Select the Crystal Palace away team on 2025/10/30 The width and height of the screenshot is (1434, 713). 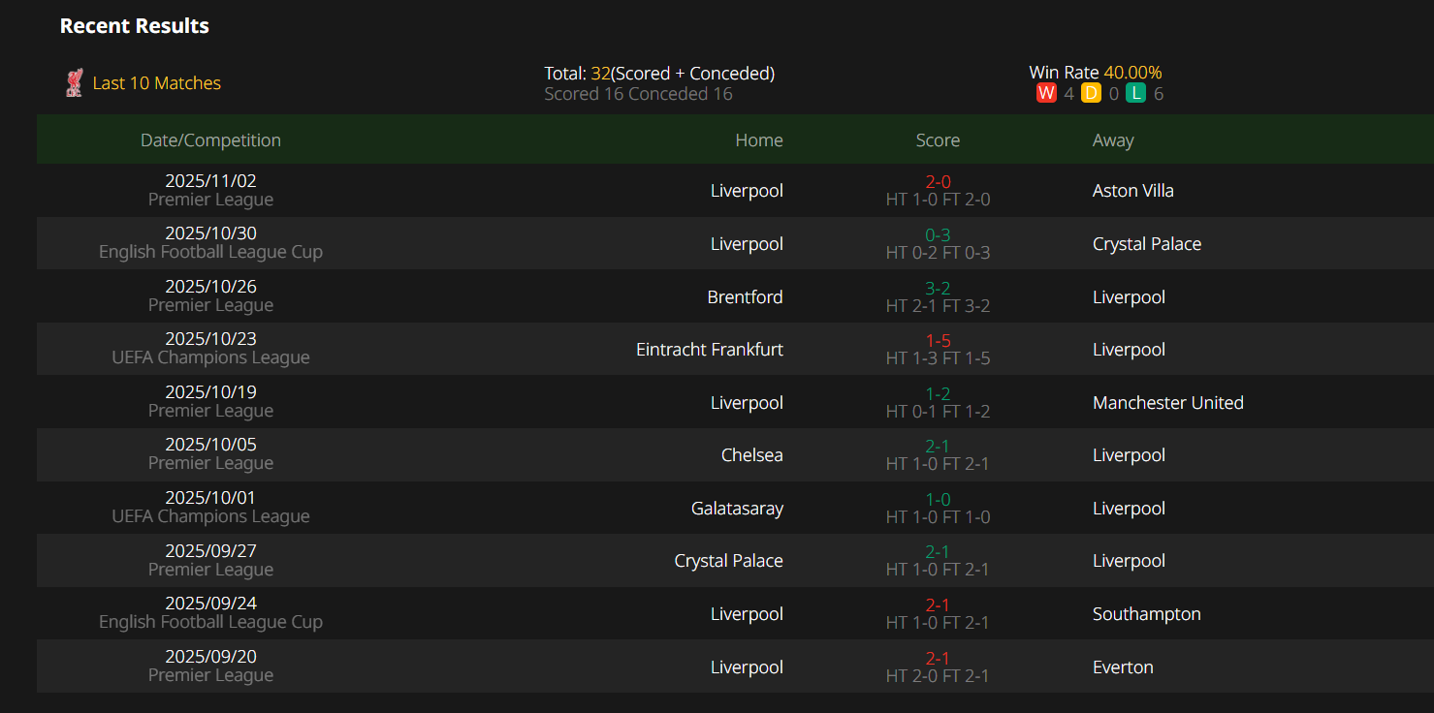(1146, 244)
